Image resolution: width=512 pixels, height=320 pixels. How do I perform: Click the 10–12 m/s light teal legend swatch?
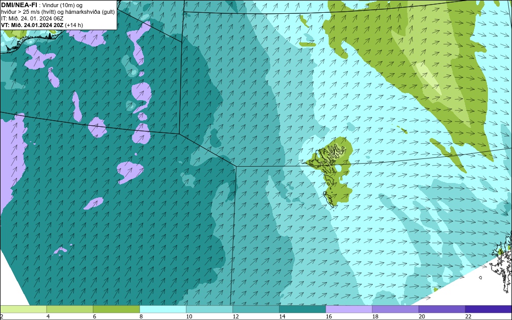click(209, 309)
